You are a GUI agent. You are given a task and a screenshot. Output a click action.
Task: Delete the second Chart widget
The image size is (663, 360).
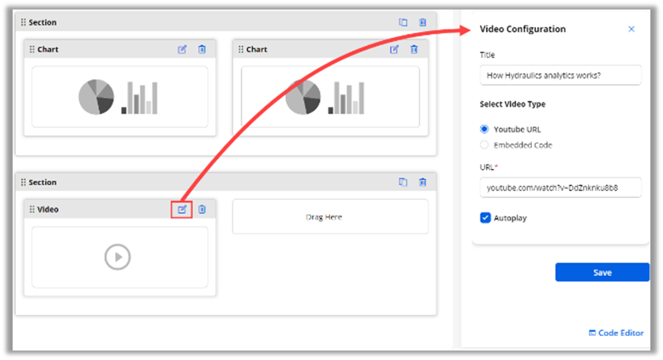click(x=414, y=49)
